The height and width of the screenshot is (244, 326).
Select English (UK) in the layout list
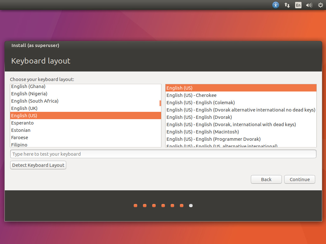click(x=24, y=108)
